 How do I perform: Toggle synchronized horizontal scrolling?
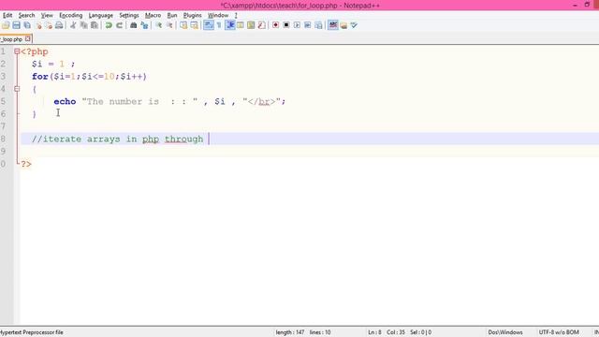pyautogui.click(x=194, y=25)
